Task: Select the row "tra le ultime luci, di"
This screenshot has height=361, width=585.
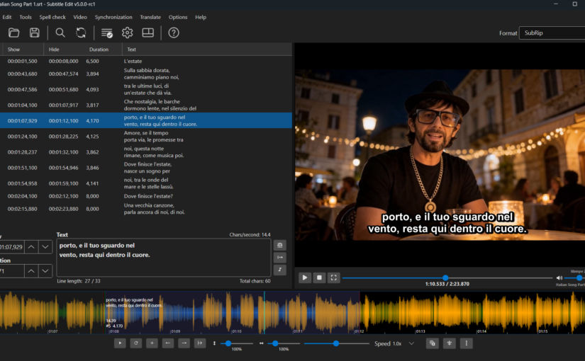Action: tap(146, 89)
